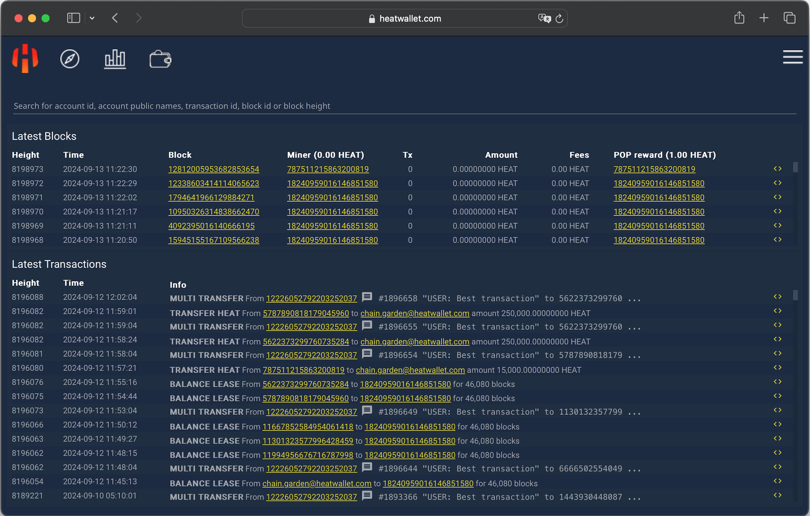This screenshot has height=516, width=810.
Task: Open block 10950326314838662470
Action: click(x=214, y=212)
